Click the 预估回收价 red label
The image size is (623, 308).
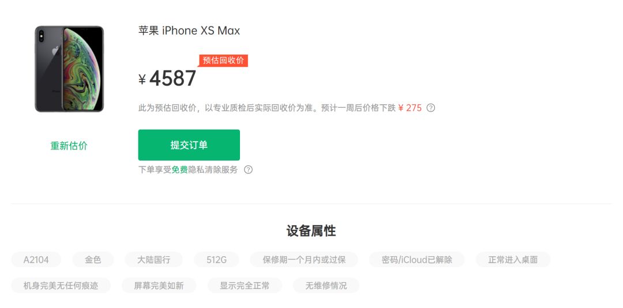point(223,60)
